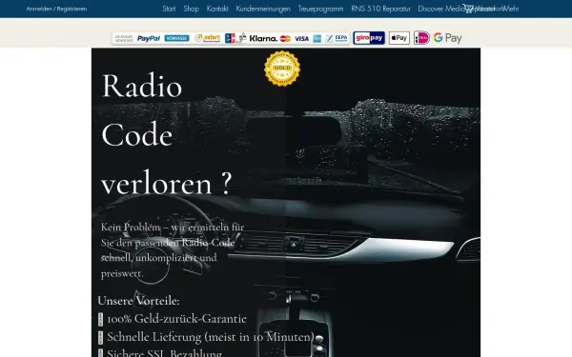Click 'Kein Problem – wir ermitteln für' text

tap(173, 227)
